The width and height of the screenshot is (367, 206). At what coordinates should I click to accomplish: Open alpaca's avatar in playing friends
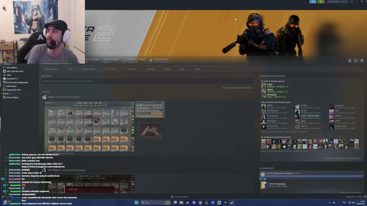pos(263,90)
